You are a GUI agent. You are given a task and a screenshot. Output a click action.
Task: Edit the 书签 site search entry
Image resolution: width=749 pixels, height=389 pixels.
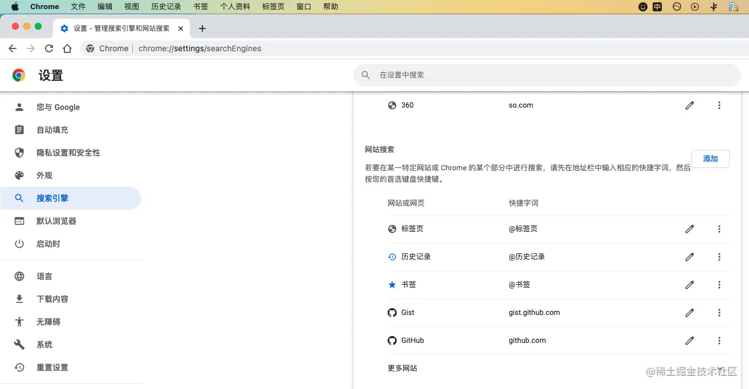690,285
